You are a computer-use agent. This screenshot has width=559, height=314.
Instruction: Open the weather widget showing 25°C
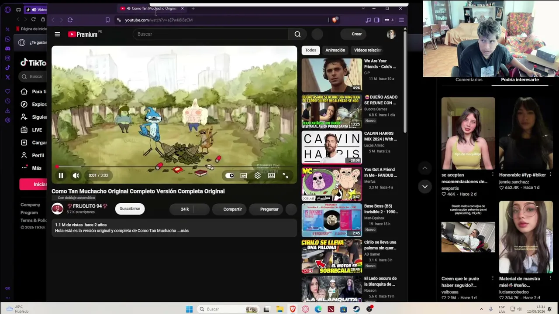(17, 309)
